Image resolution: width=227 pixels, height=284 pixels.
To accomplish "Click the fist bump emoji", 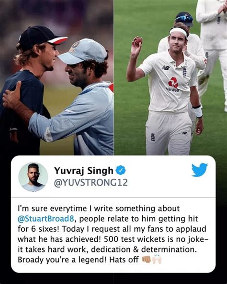I will click(146, 260).
